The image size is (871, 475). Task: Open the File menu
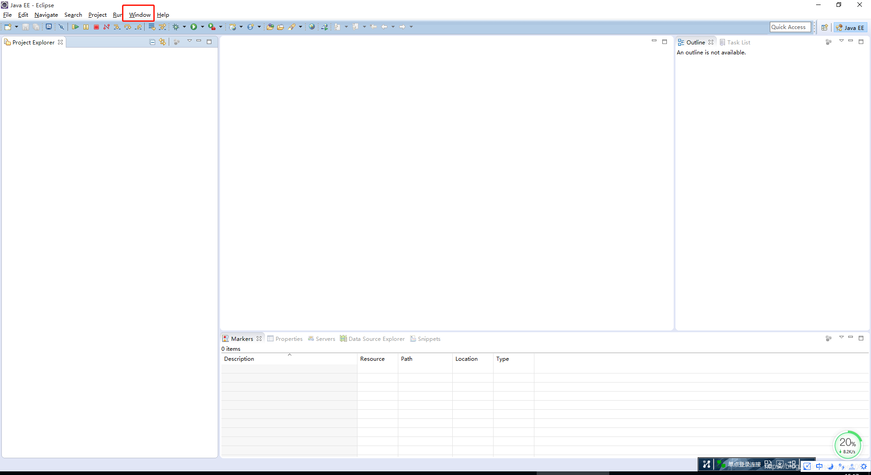pyautogui.click(x=7, y=15)
